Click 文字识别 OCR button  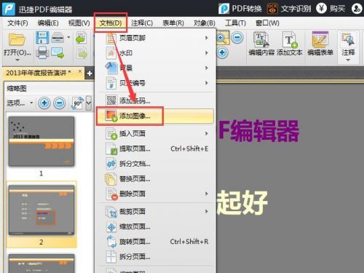point(289,9)
